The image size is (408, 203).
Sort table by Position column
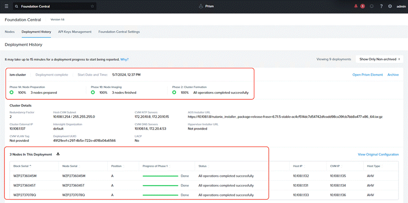point(117,166)
